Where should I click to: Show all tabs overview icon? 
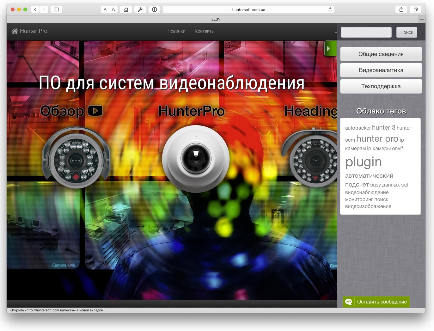pos(416,9)
